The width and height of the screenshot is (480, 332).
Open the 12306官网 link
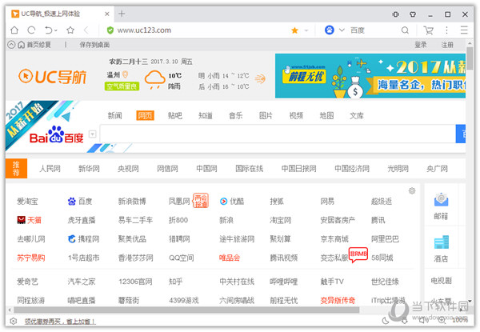(x=135, y=282)
